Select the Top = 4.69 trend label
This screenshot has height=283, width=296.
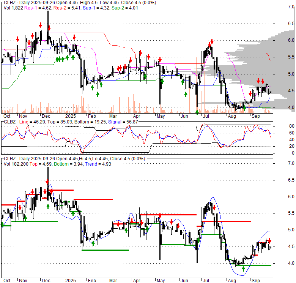[41, 164]
